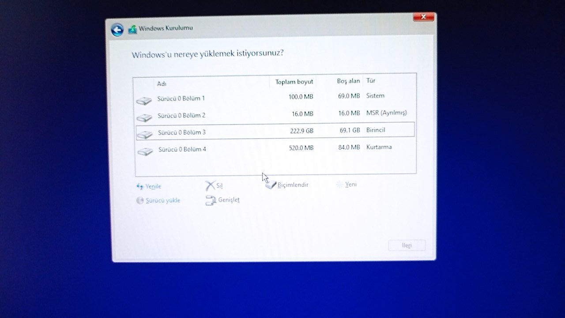This screenshot has width=565, height=318.
Task: Select the Sürücü 0 Bölüm 4 partition
Action: [275, 148]
